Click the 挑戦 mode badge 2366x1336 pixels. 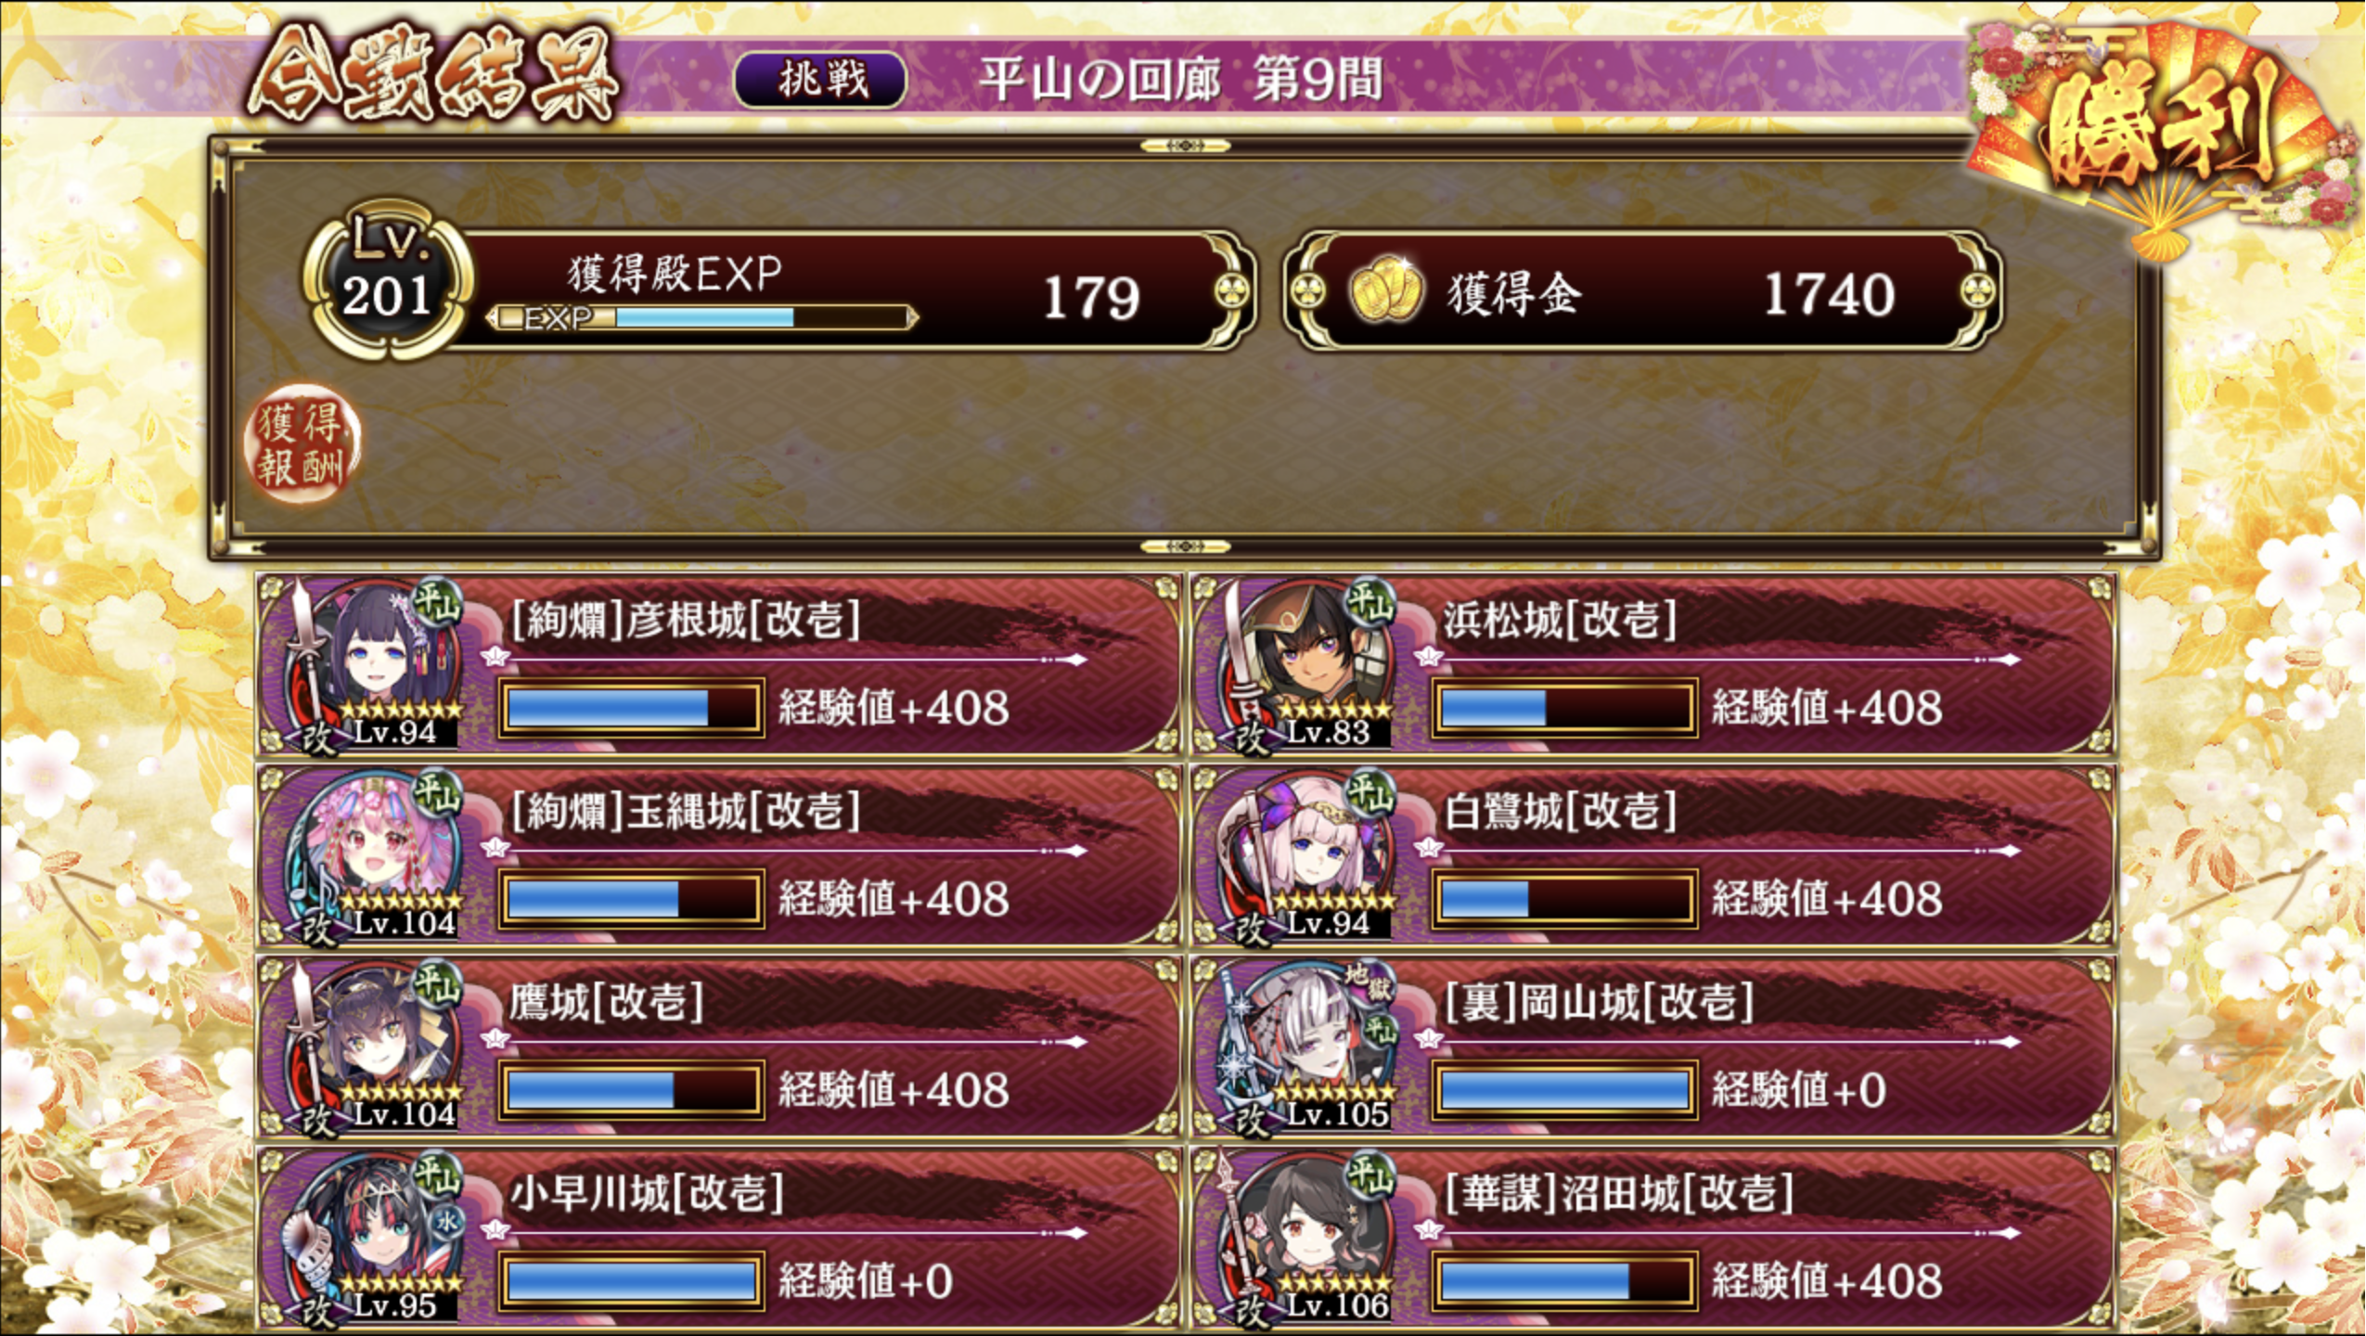pyautogui.click(x=820, y=80)
